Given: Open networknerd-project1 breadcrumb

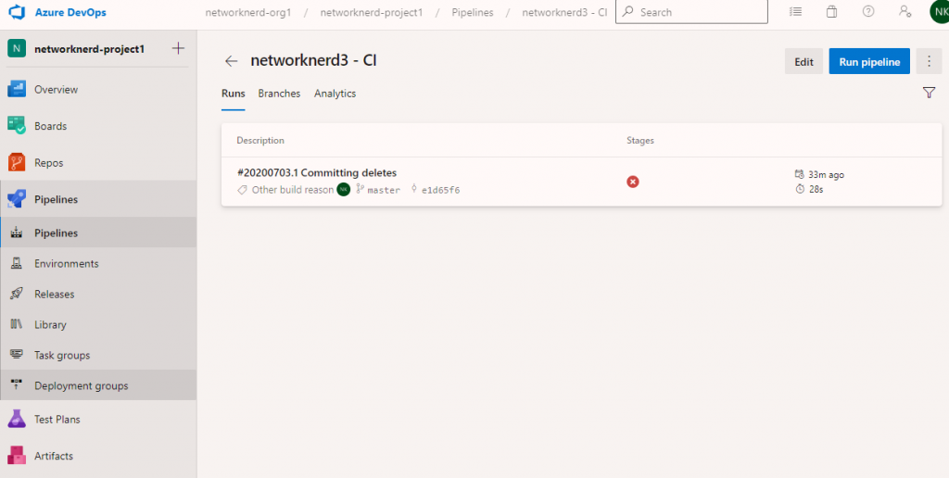Looking at the screenshot, I should click(x=371, y=12).
